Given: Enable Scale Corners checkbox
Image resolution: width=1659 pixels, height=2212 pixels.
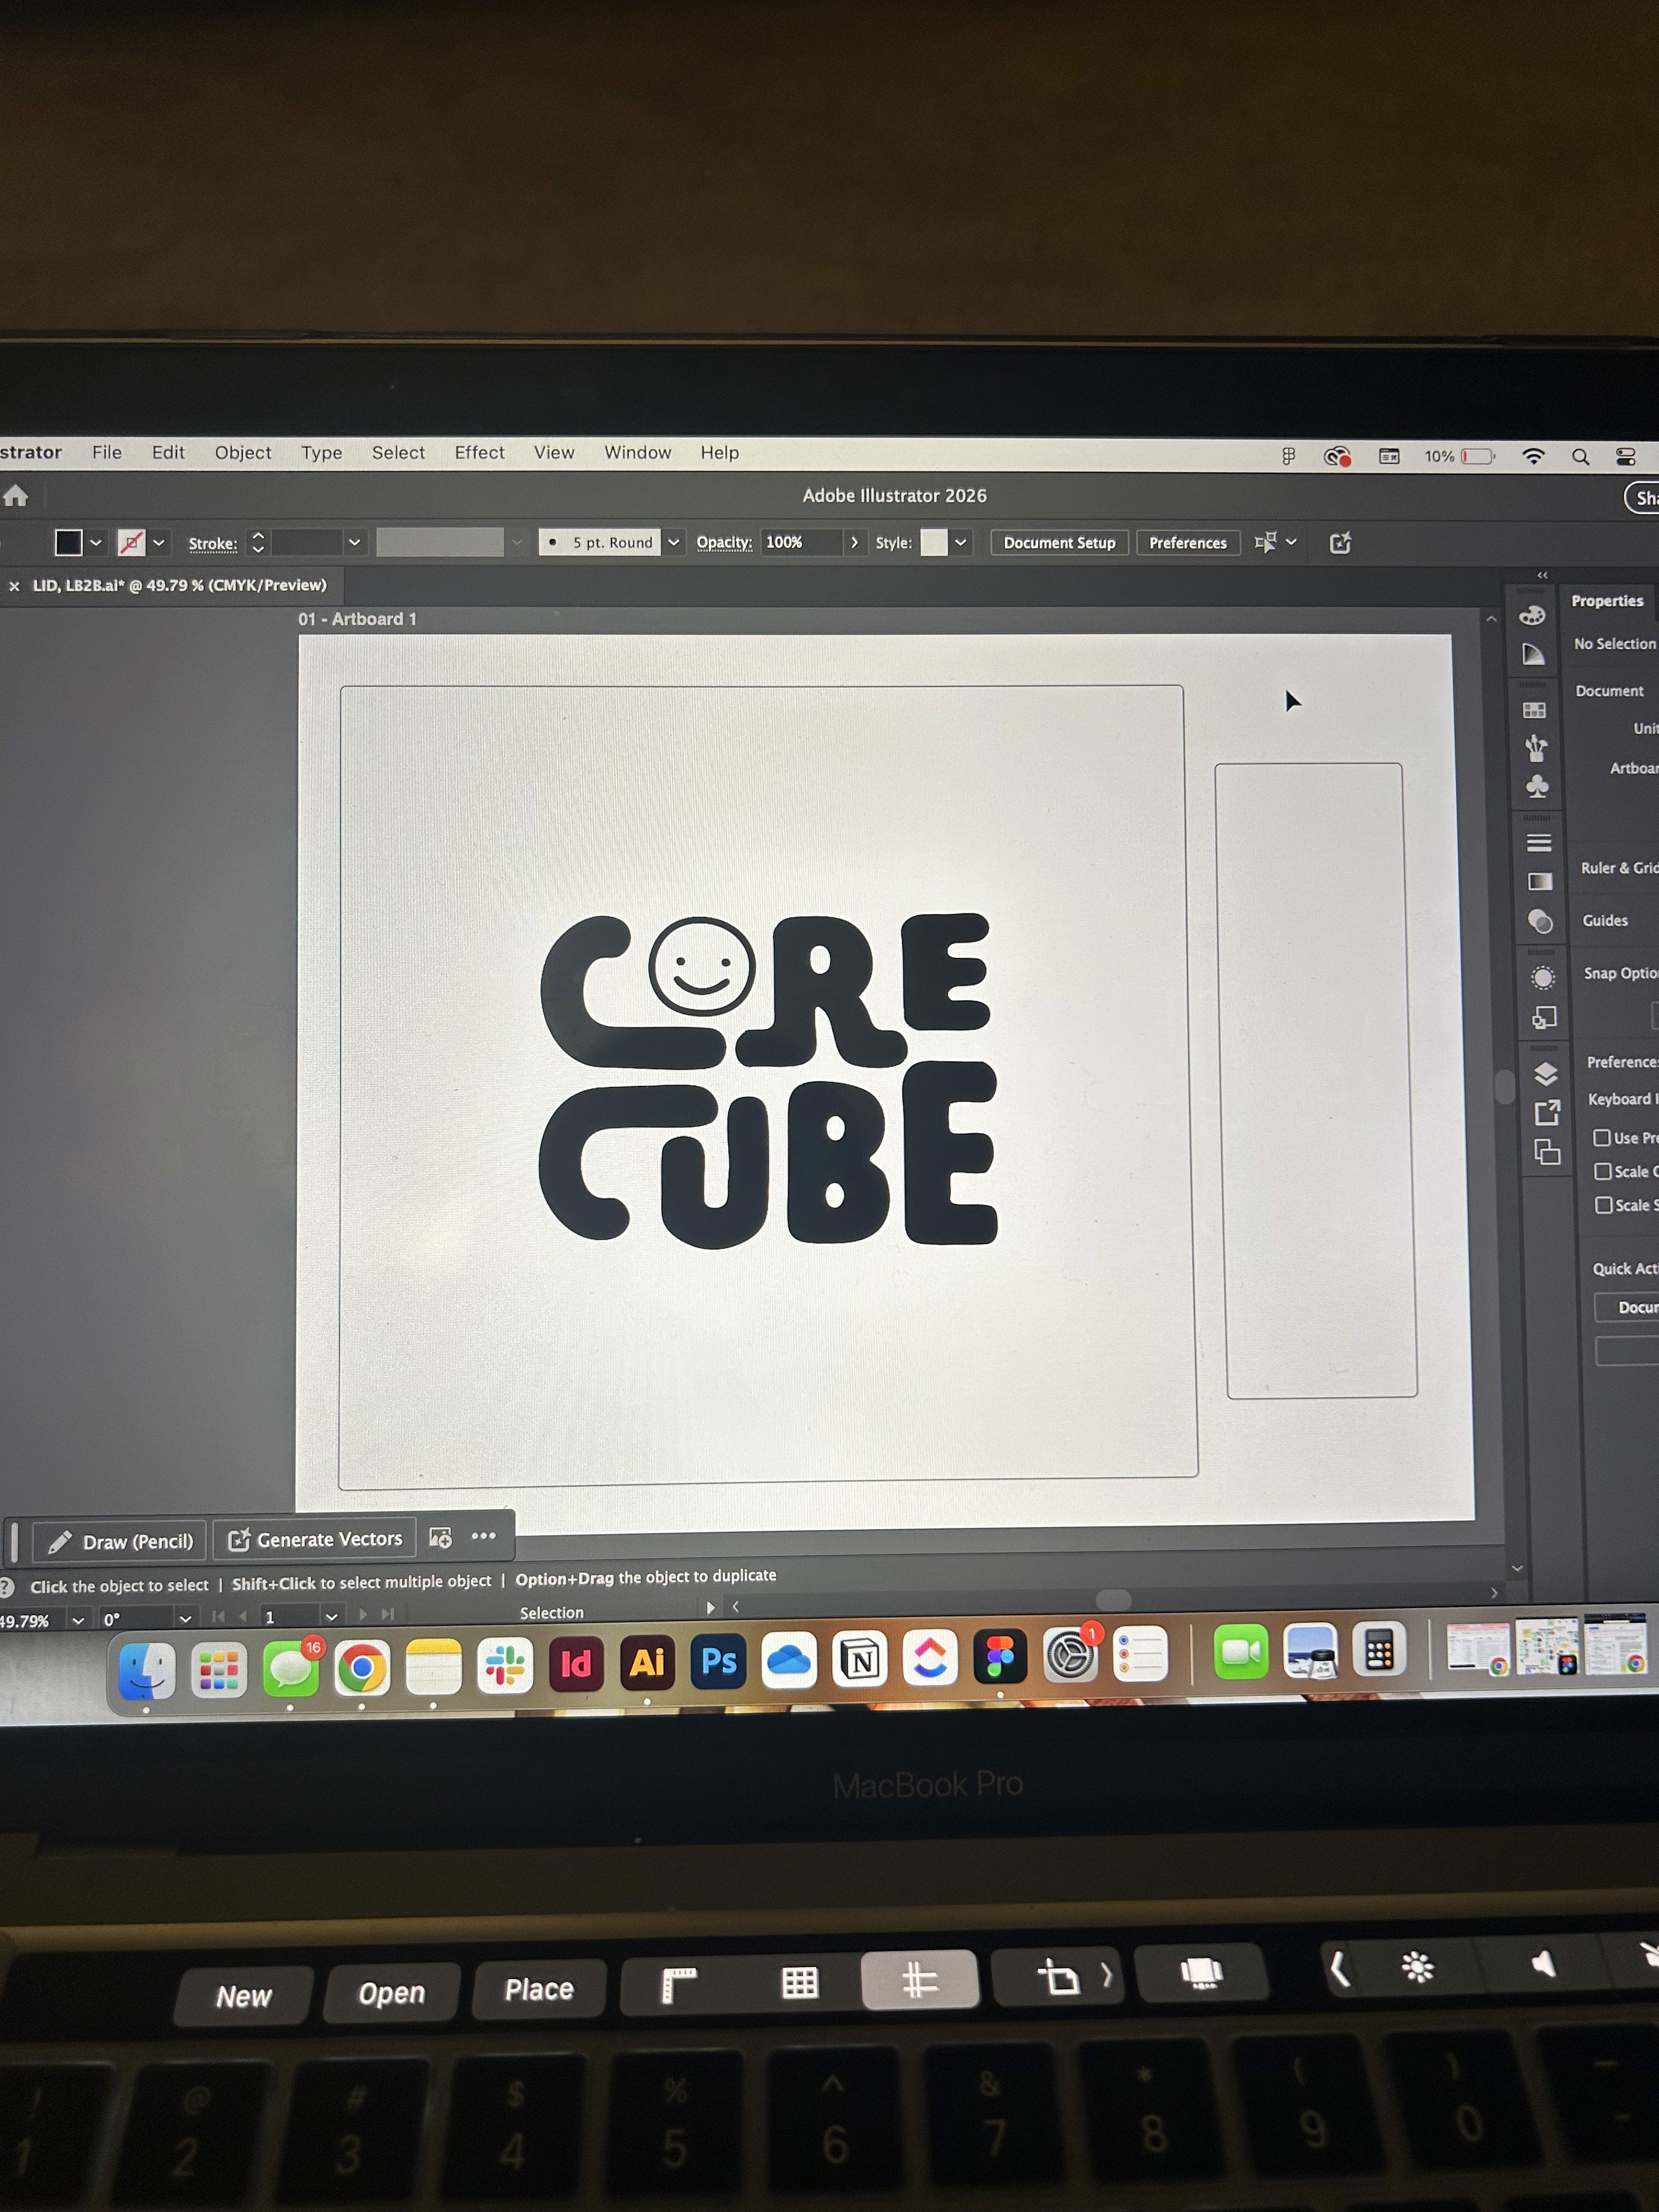Looking at the screenshot, I should click(x=1603, y=1171).
